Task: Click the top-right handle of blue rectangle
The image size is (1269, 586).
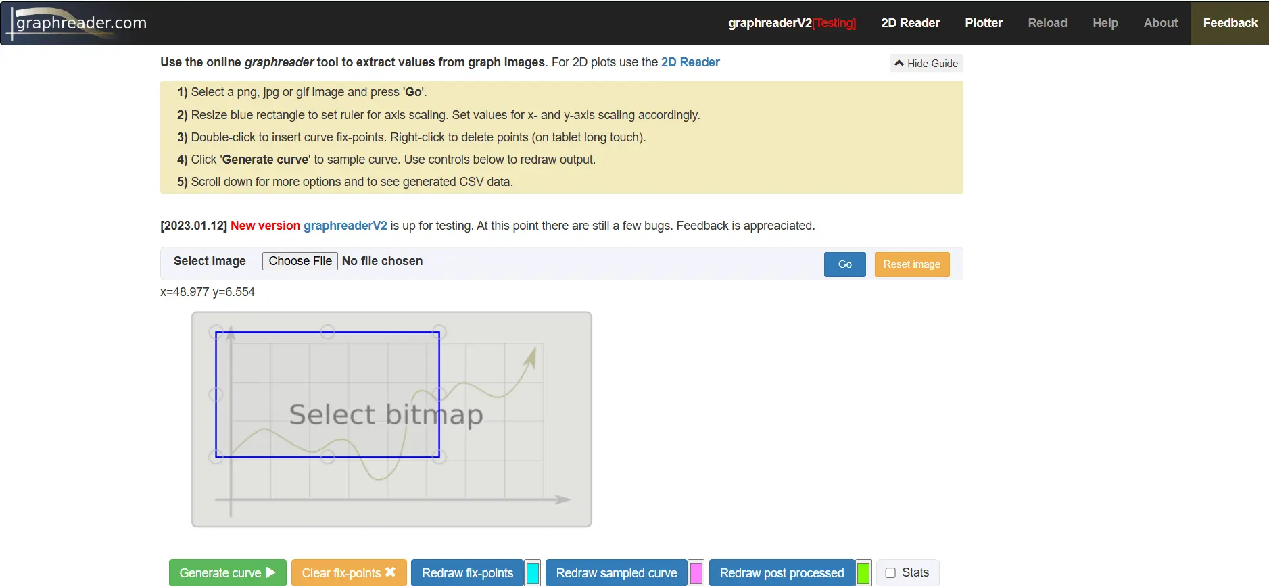Action: tap(439, 332)
